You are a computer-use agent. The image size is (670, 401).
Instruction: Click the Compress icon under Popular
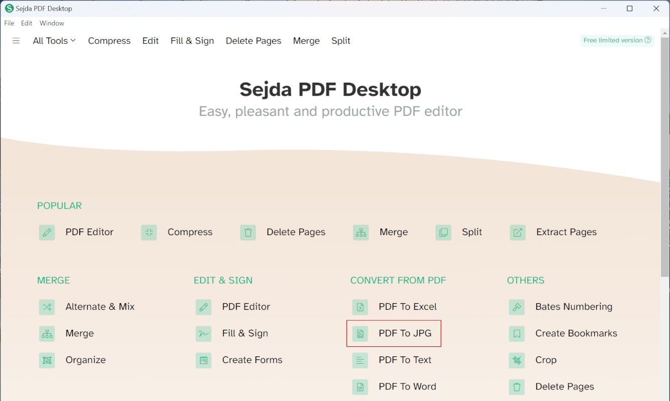(x=149, y=233)
